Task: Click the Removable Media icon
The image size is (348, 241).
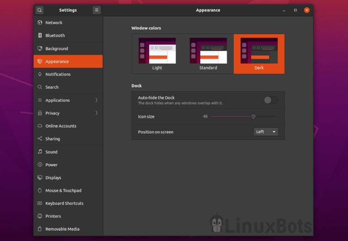Action: pyautogui.click(x=40, y=229)
